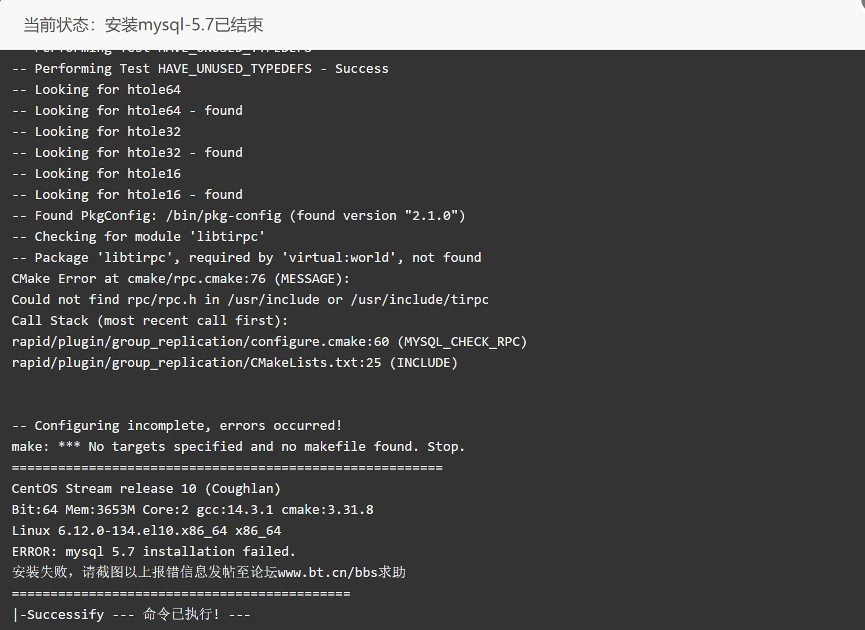Click the "Call Stack (most recent call first)" line
The image size is (865, 630).
tap(149, 320)
